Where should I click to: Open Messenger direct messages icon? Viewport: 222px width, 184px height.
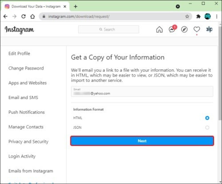(x=172, y=29)
